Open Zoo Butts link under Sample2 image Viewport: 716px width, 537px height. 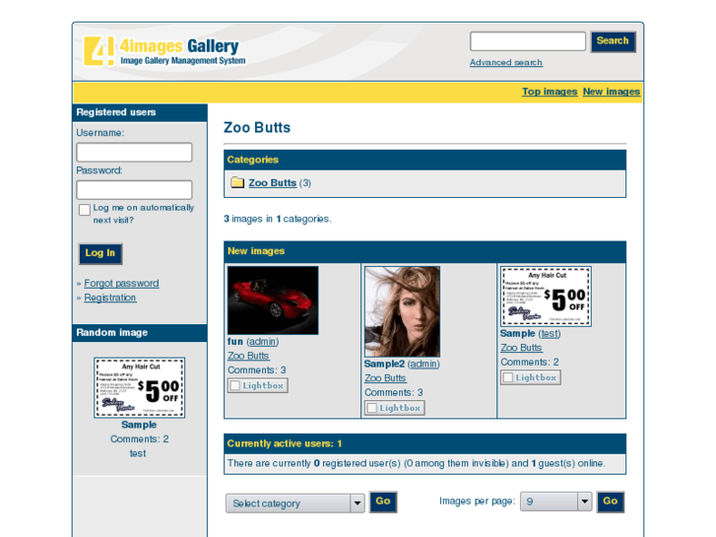(x=385, y=378)
